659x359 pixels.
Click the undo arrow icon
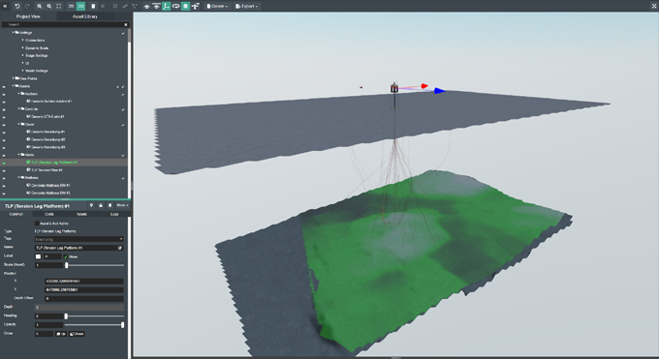[x=17, y=6]
